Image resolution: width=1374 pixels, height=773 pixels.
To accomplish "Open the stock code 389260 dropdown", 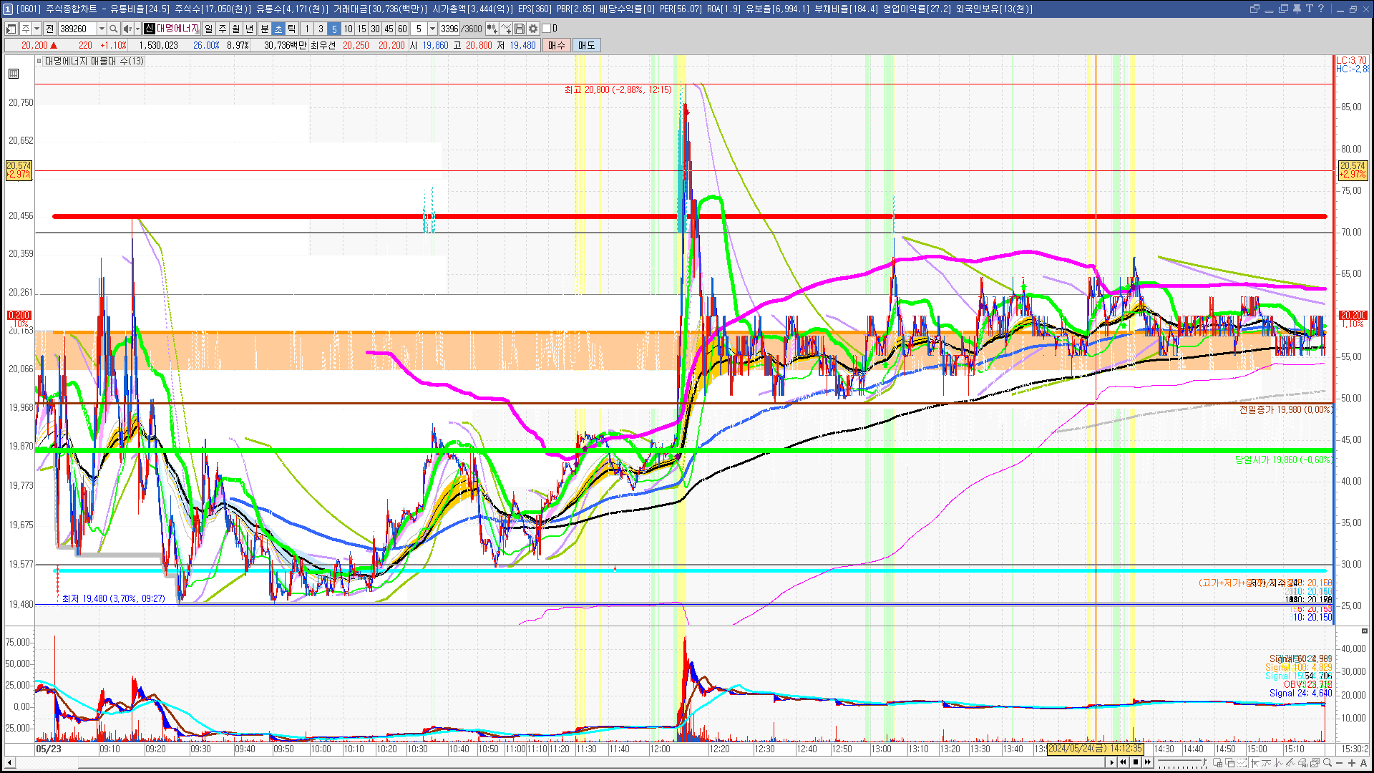I will (x=102, y=29).
